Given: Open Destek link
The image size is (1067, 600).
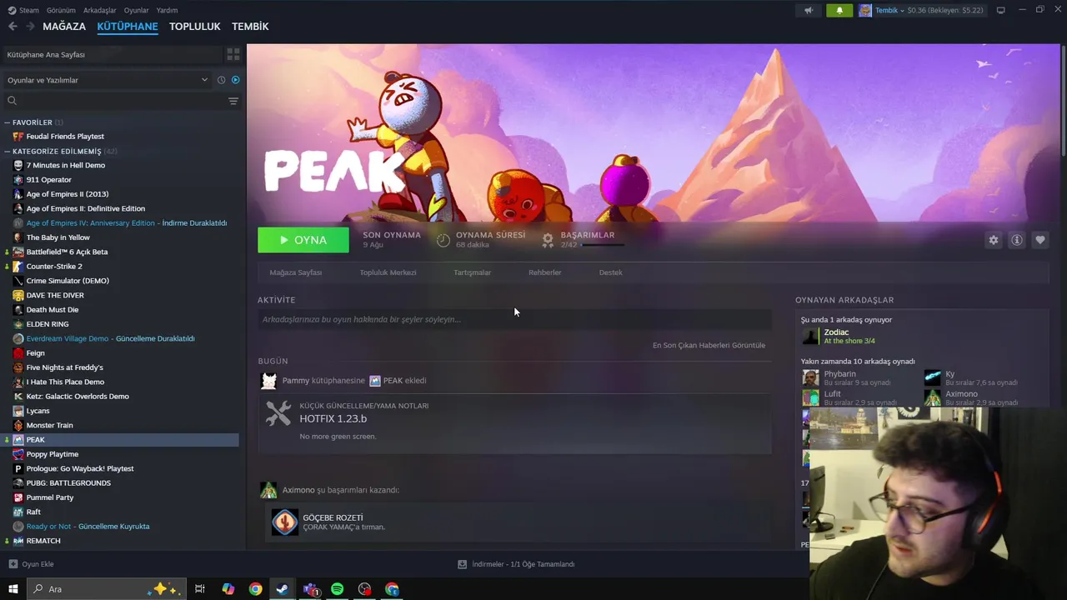Looking at the screenshot, I should tap(610, 272).
